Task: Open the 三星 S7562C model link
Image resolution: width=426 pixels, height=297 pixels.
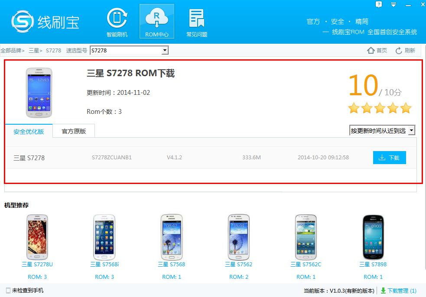Action: click(305, 264)
